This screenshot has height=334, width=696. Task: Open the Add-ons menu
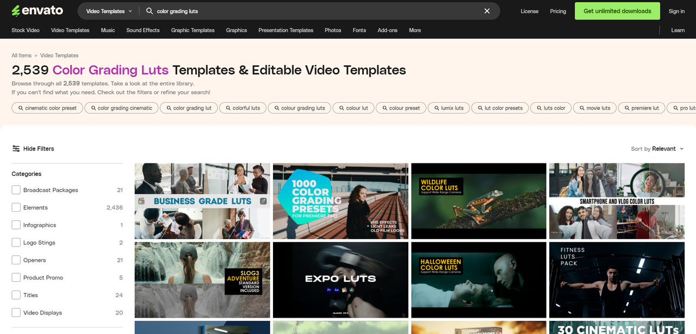pos(388,30)
